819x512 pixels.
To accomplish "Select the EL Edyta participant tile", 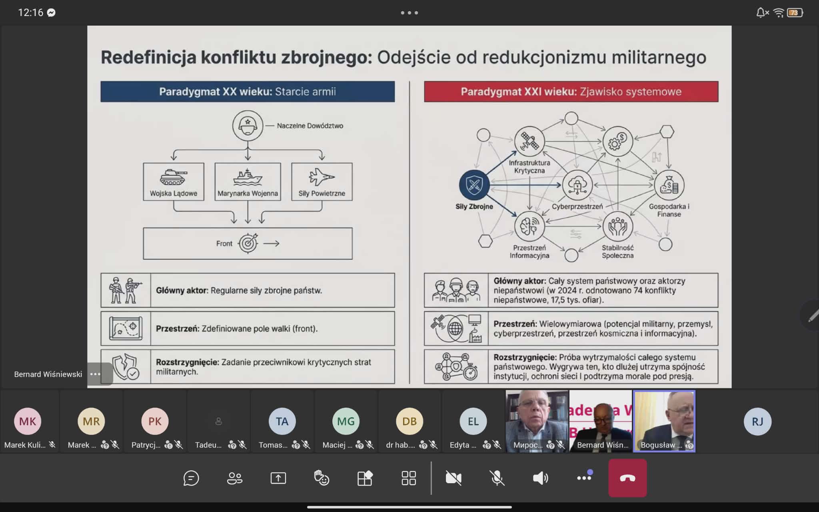I will [473, 422].
